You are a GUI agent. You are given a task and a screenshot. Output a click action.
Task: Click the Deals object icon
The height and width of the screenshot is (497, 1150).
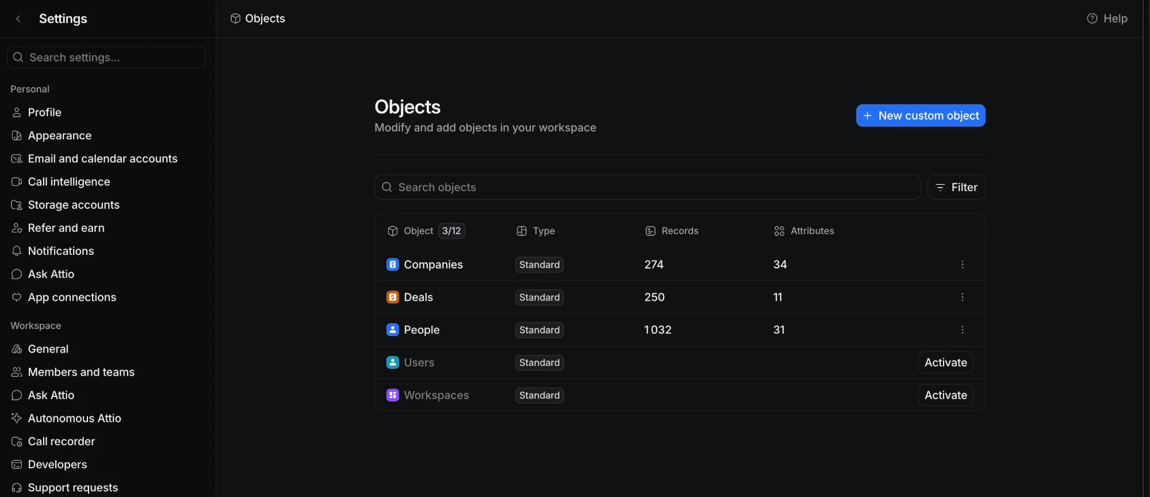point(393,297)
